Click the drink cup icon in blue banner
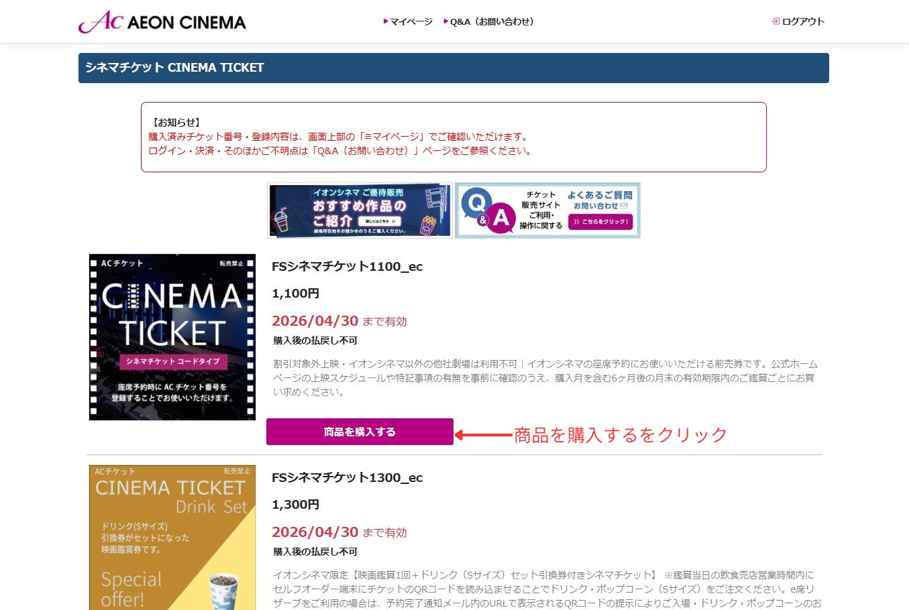Image resolution: width=909 pixels, height=610 pixels. [x=280, y=219]
